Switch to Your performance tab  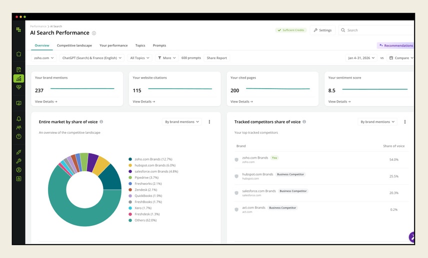pos(113,46)
